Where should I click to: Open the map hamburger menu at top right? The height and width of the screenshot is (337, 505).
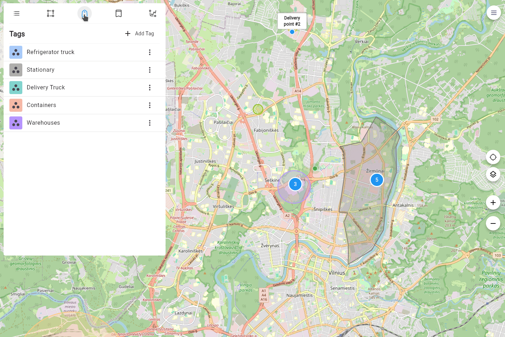(494, 13)
